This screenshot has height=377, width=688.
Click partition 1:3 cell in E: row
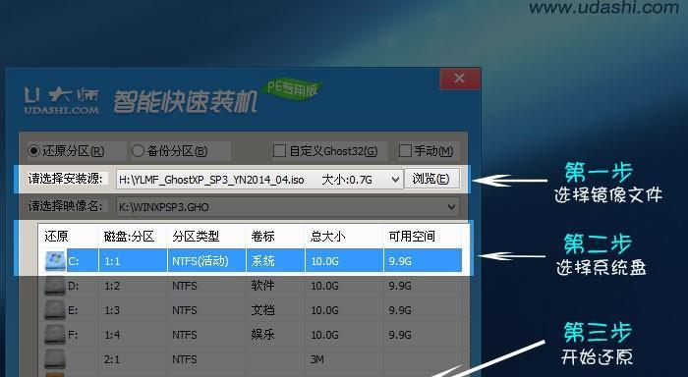[112, 310]
